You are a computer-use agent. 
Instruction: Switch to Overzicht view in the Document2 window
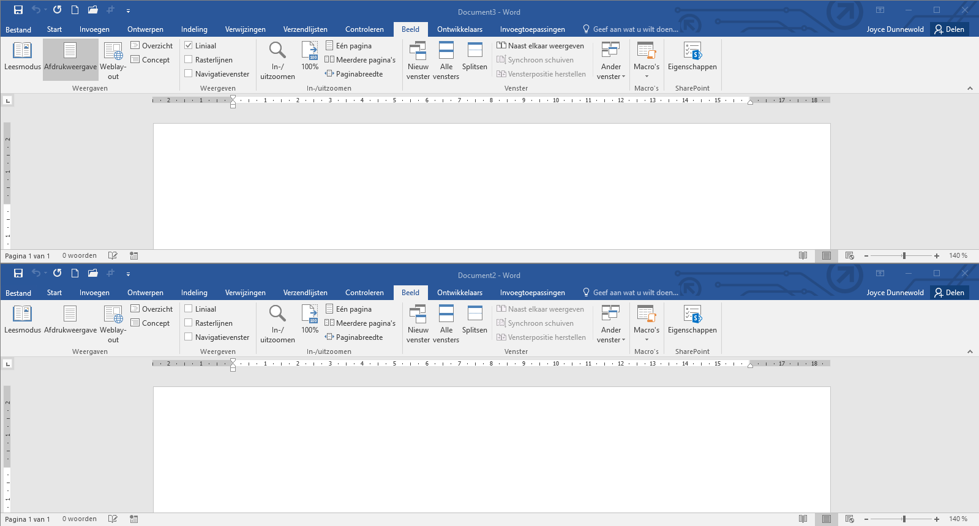pos(152,309)
